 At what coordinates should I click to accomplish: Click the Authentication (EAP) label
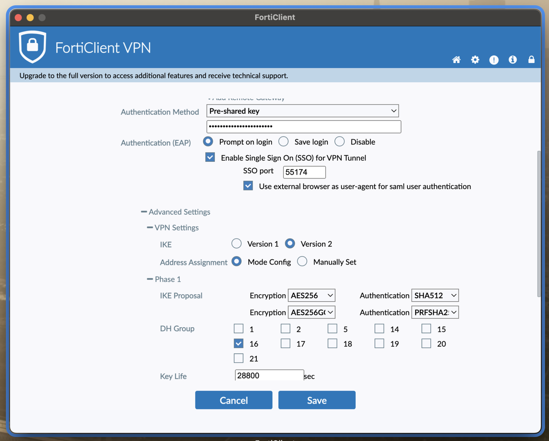click(156, 143)
